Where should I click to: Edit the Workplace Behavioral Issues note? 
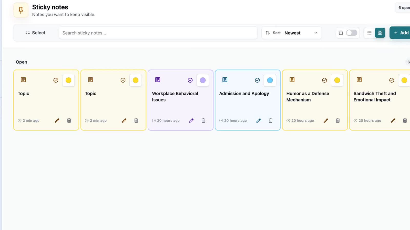coord(191,120)
